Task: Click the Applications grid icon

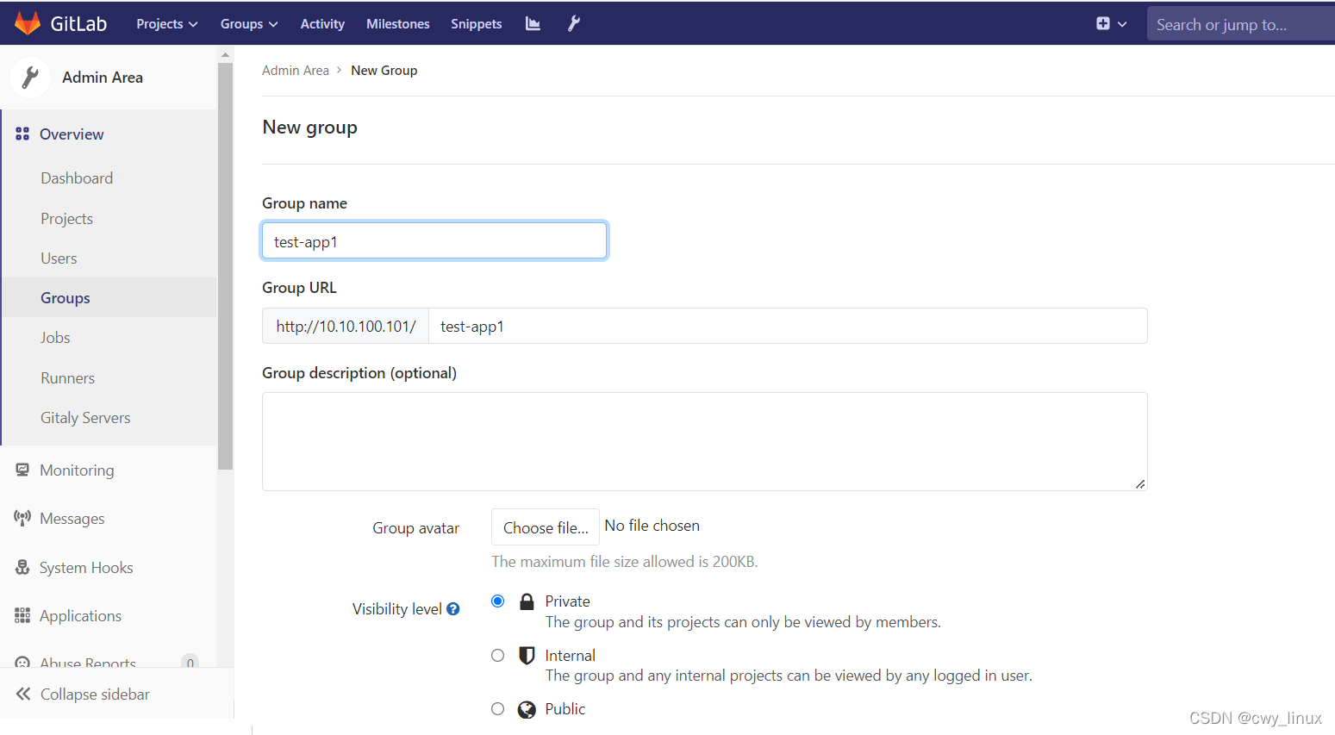Action: point(22,615)
